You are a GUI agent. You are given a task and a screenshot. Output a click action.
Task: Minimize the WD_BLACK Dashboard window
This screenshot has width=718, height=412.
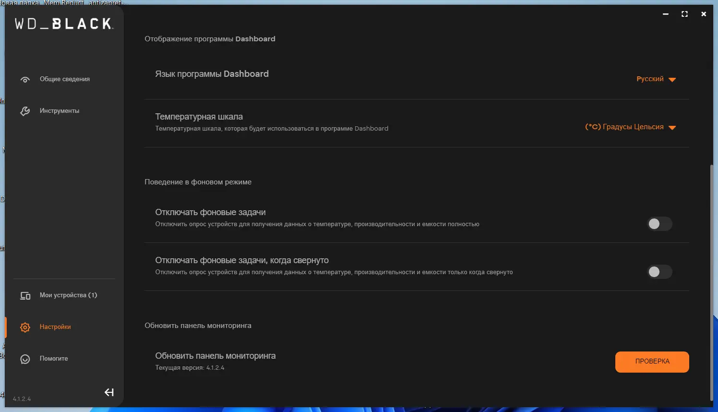click(666, 14)
